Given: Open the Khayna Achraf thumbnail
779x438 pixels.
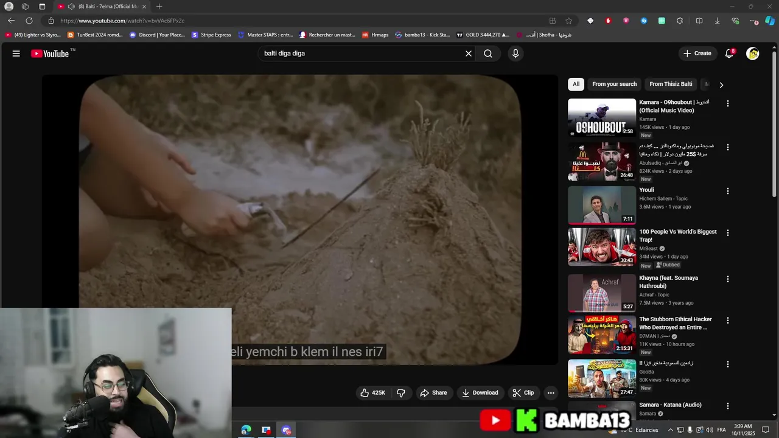Looking at the screenshot, I should point(602,293).
